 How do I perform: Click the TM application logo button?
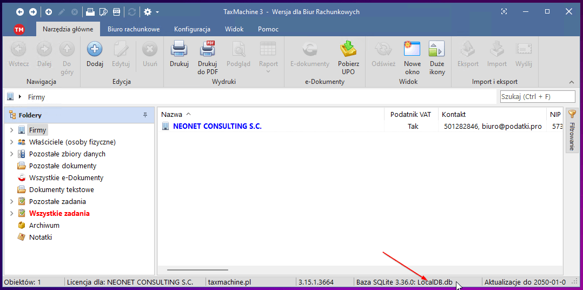click(19, 29)
